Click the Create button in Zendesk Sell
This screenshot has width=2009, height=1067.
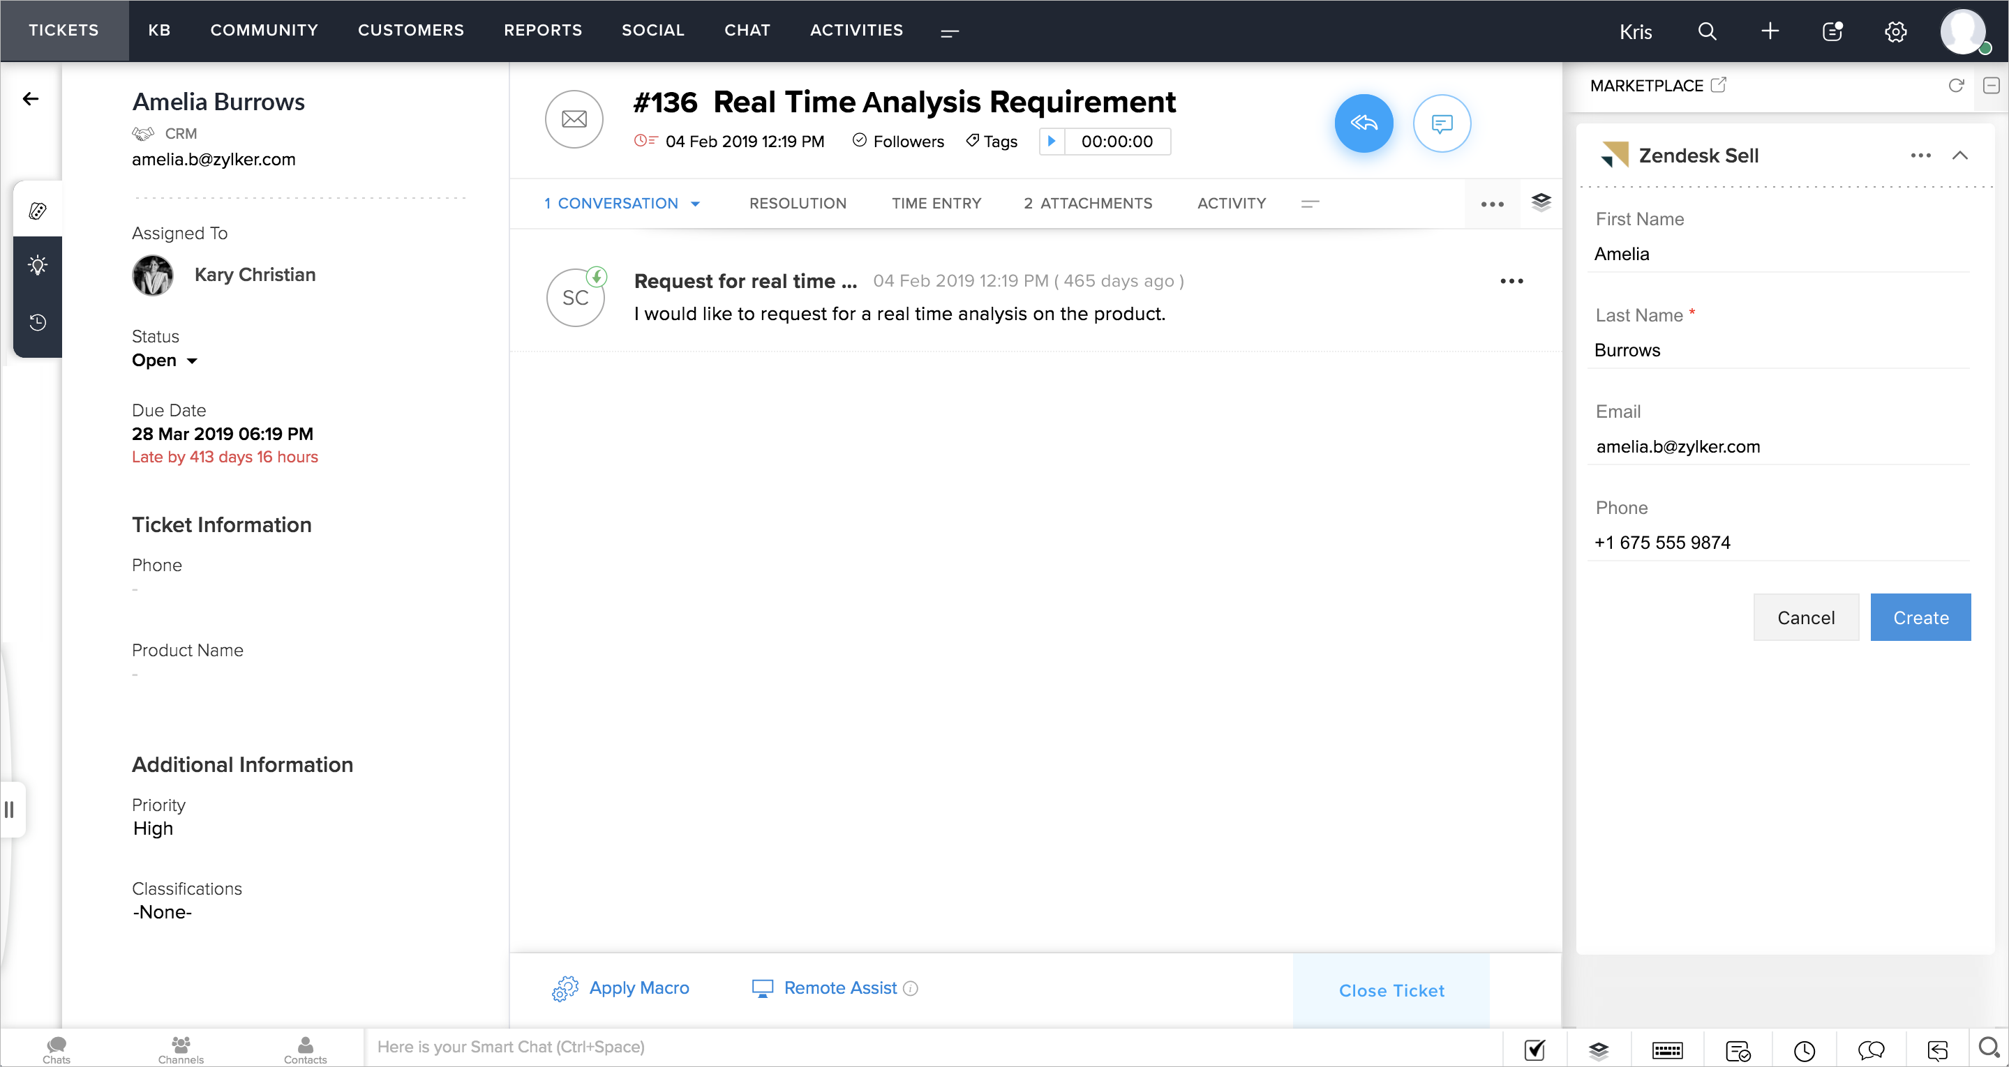tap(1919, 617)
